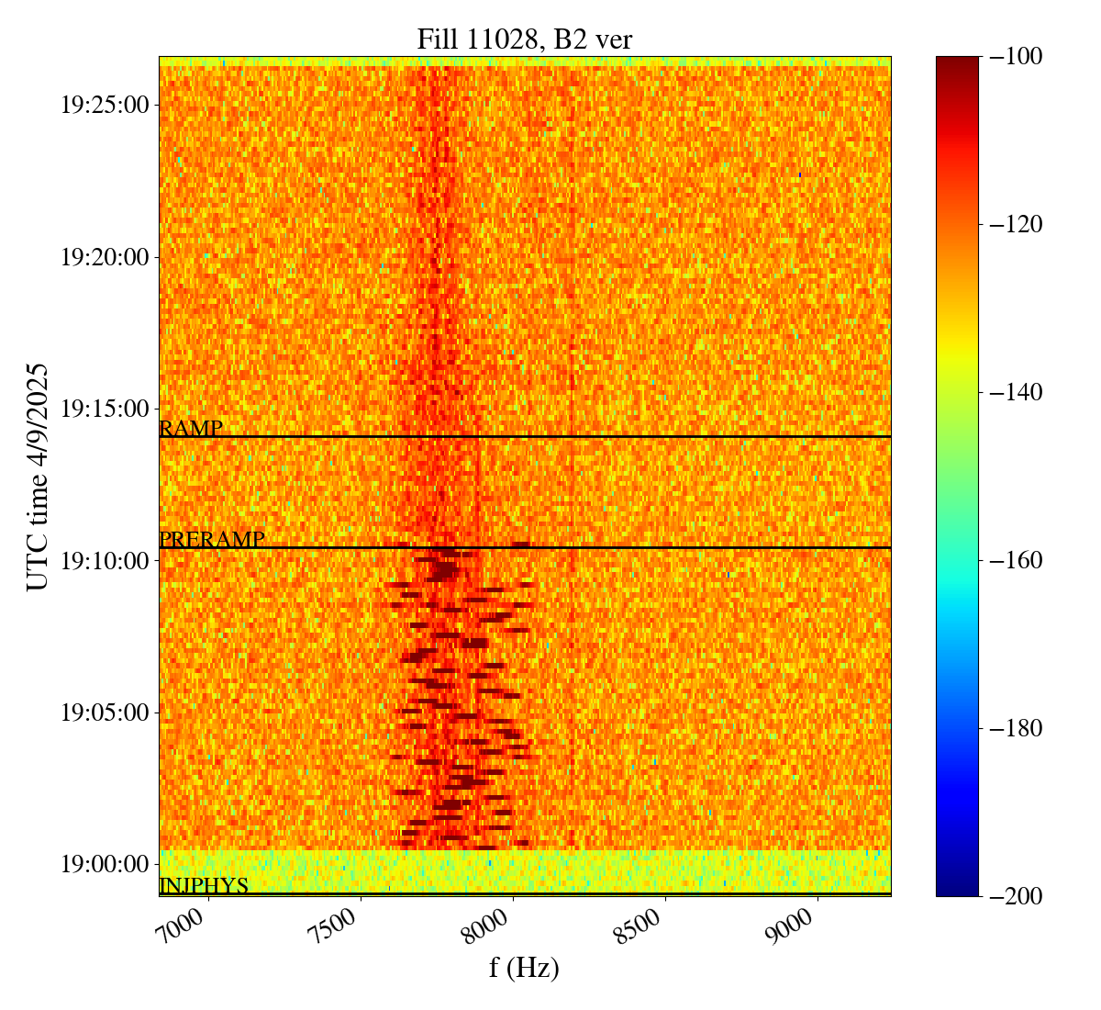Select the 19:15:00 time tick label
1101x1010 pixels.
tap(105, 409)
